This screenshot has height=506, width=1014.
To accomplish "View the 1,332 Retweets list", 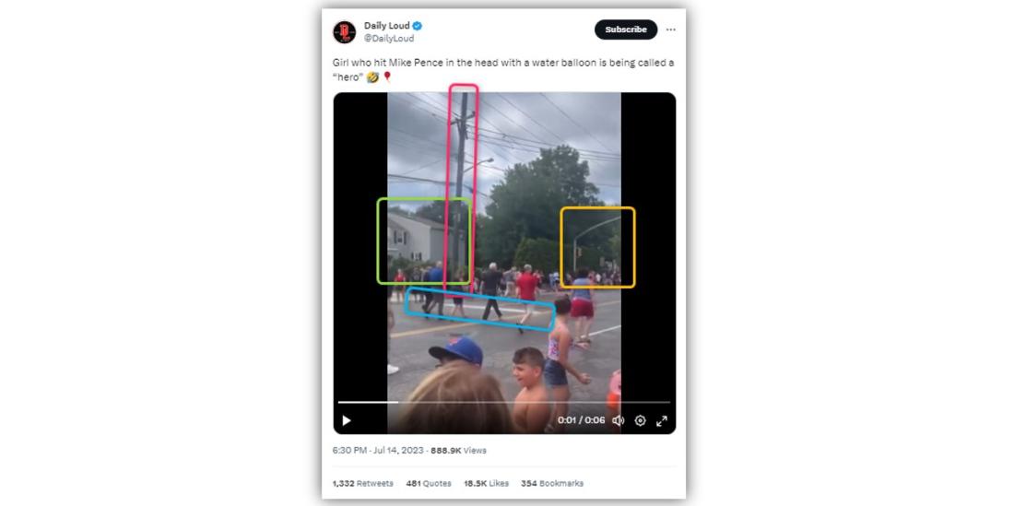I will (363, 483).
